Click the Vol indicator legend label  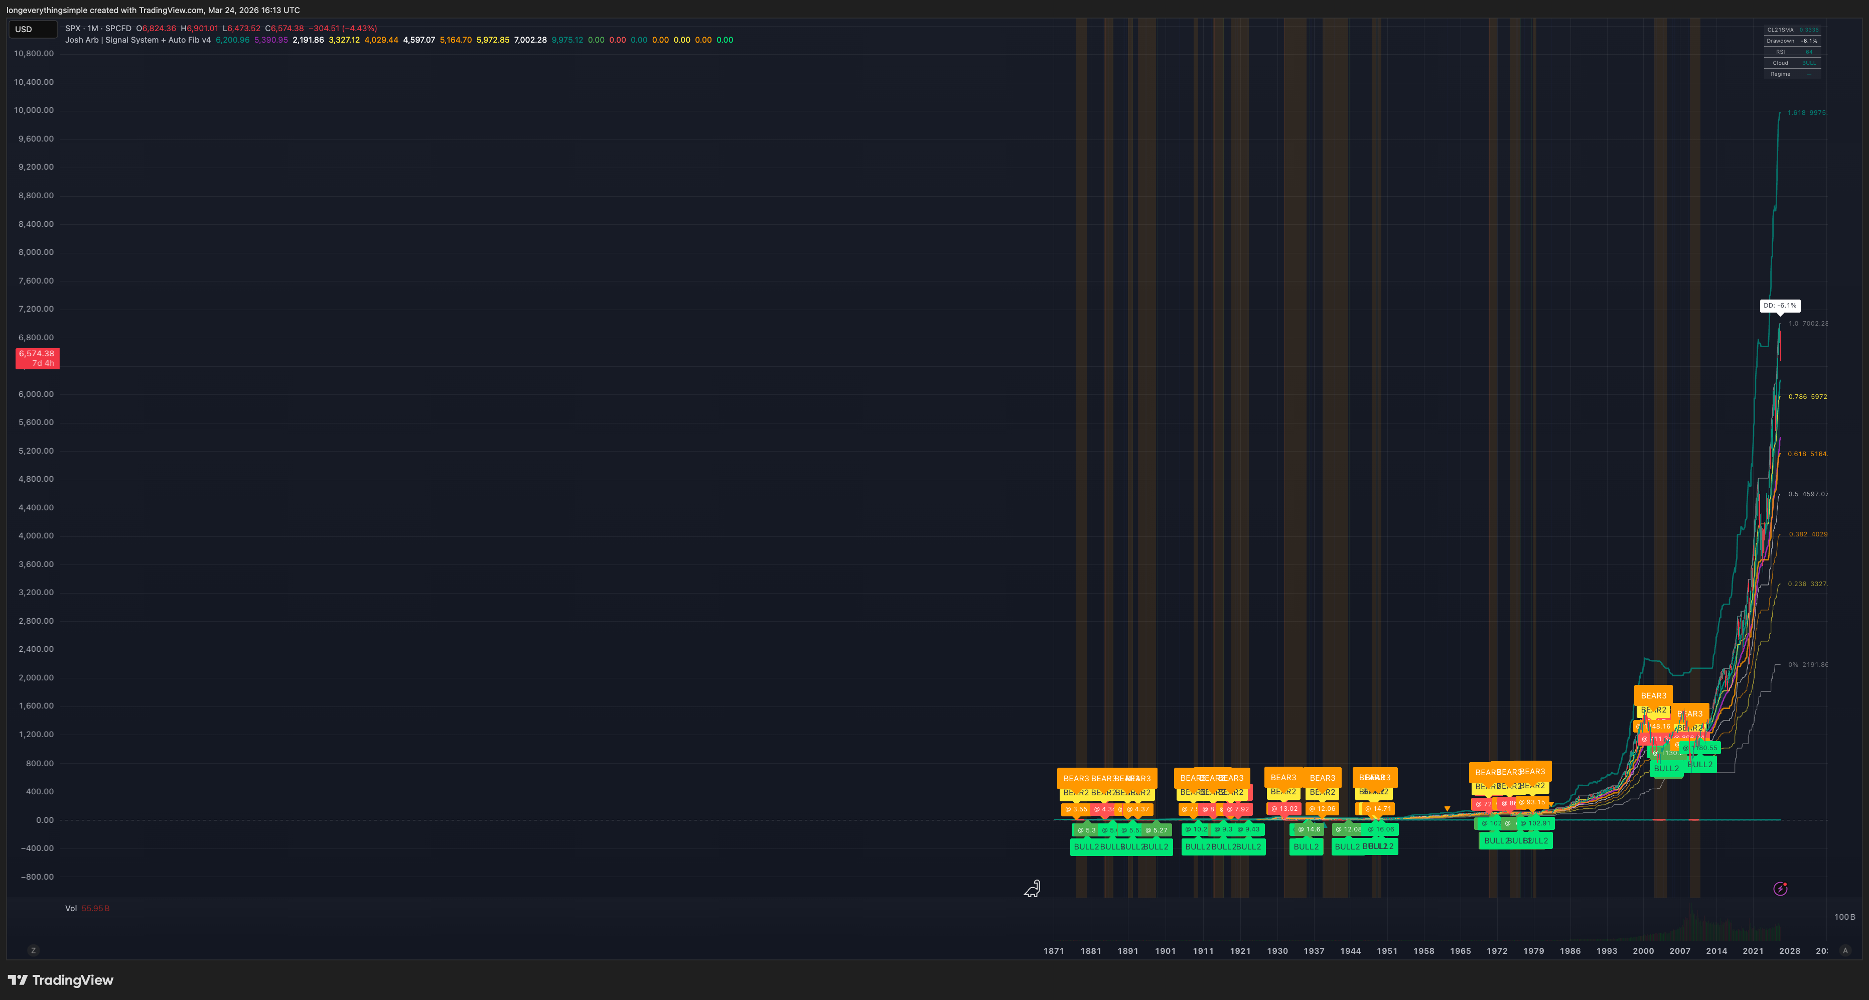(71, 909)
